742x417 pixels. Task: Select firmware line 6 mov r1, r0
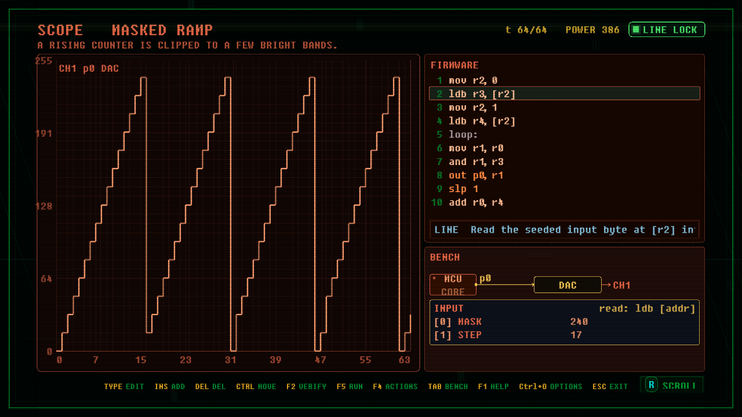[x=564, y=148]
